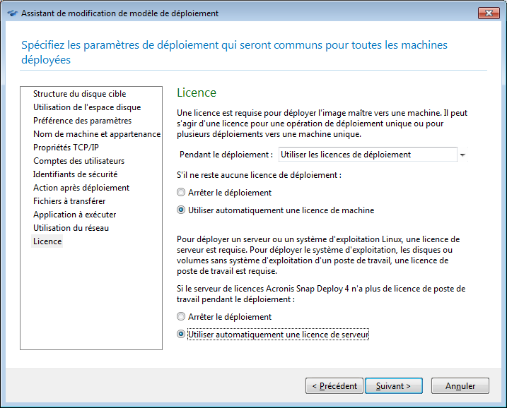Viewport: 507px width, 408px height.
Task: Choose 'Utiliser automatiquement une licence de serveur'
Action: [182, 335]
